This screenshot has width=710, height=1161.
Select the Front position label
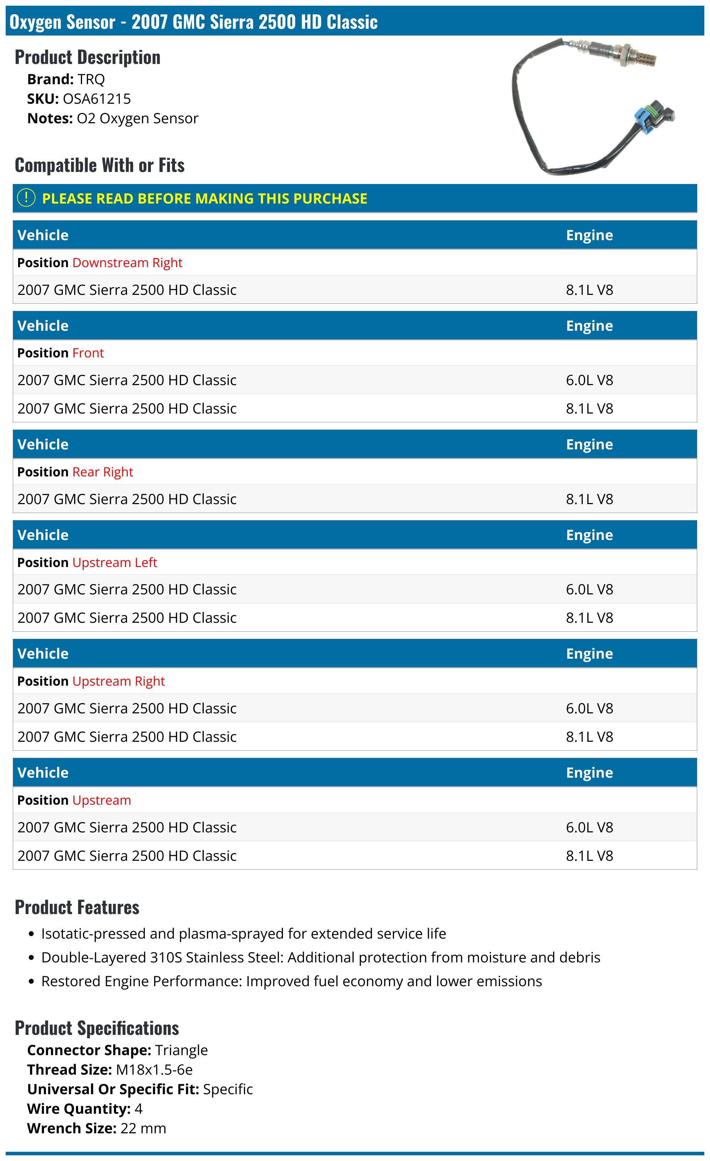pos(88,353)
